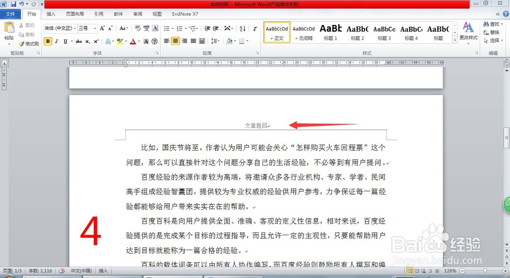Click the Increase Indent icon

[x=215, y=28]
